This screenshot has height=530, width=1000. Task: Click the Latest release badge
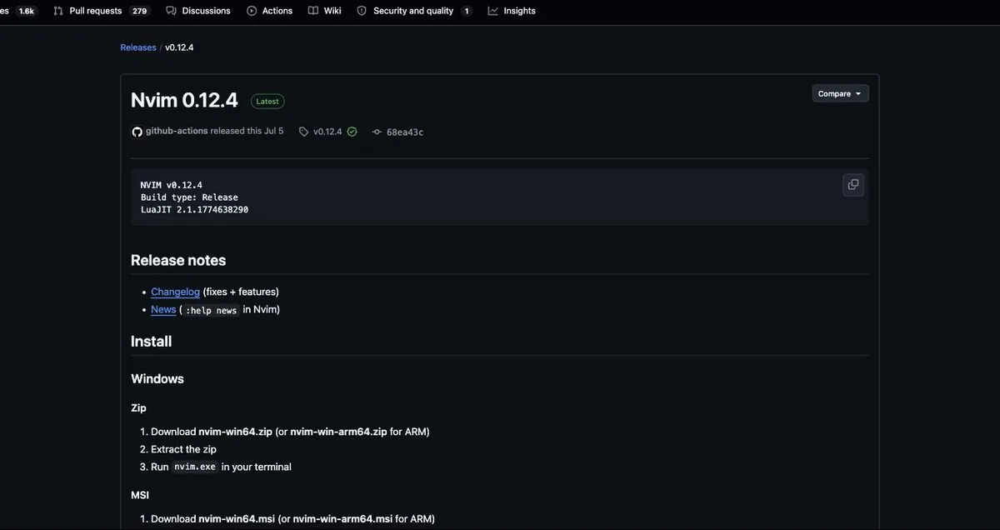coord(267,101)
